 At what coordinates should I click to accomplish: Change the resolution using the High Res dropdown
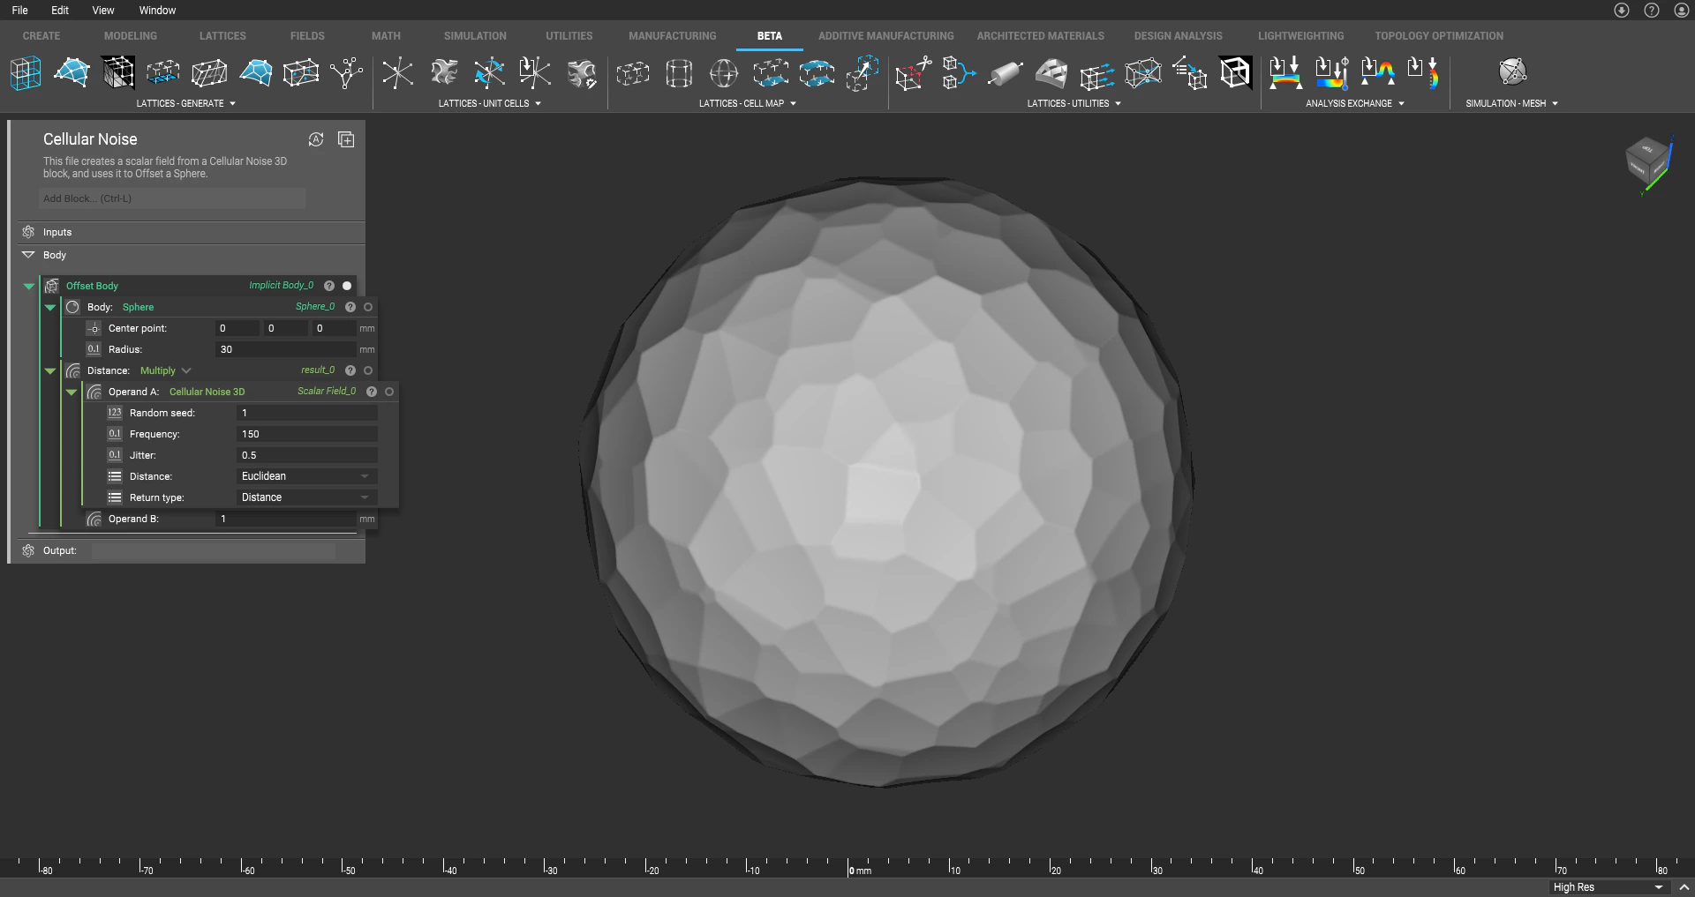[1605, 886]
